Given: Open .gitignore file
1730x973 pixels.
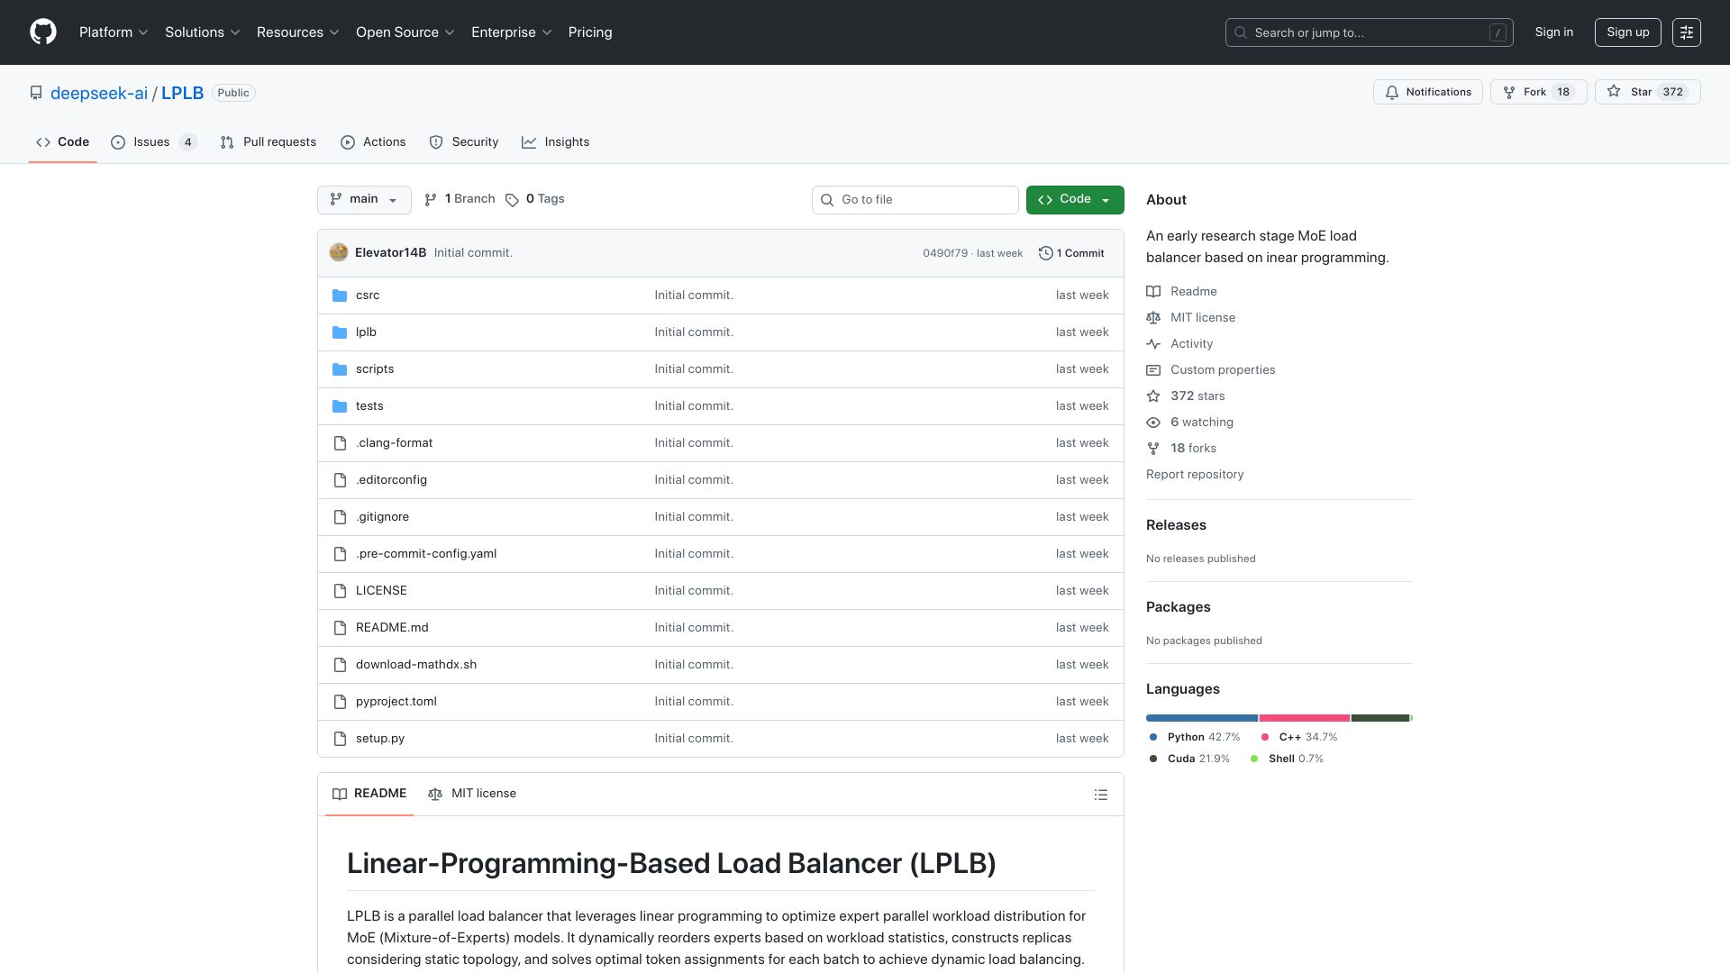Looking at the screenshot, I should [x=382, y=517].
